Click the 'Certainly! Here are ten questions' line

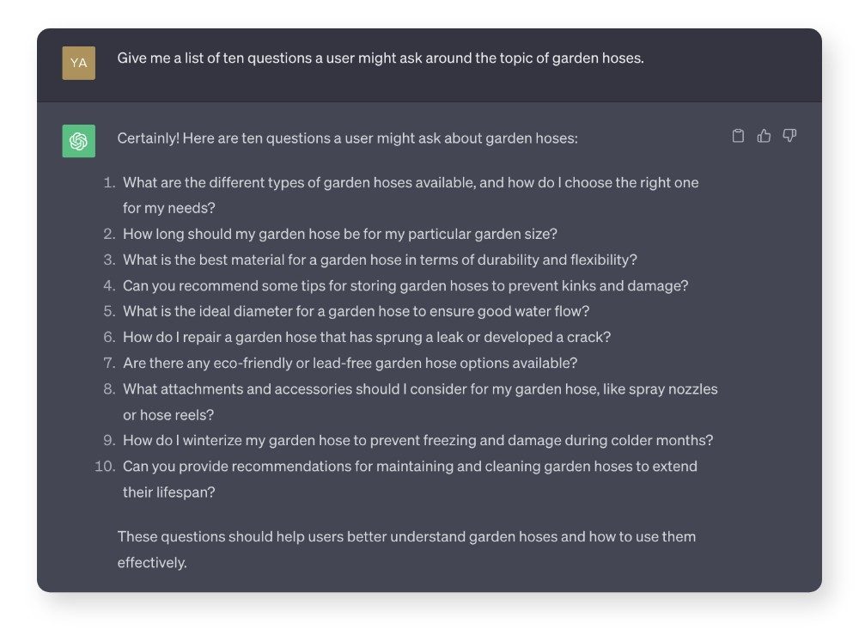point(347,138)
